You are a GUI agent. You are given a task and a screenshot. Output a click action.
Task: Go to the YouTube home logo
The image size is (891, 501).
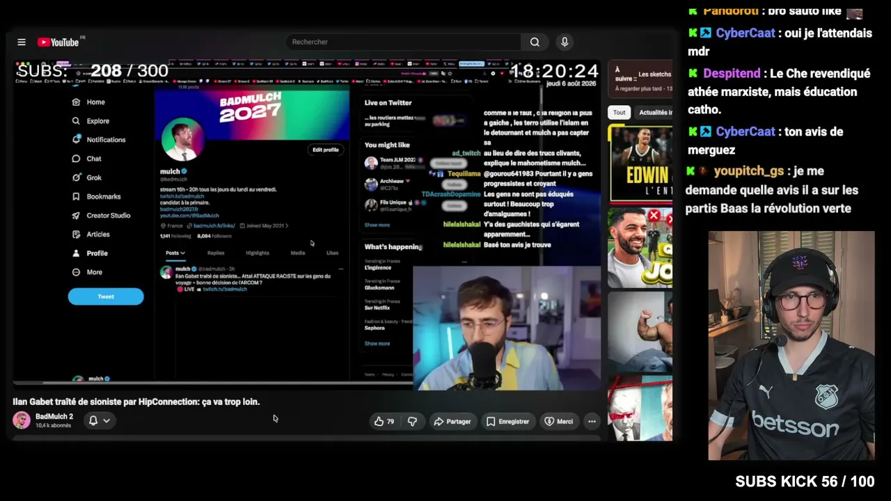pyautogui.click(x=58, y=42)
